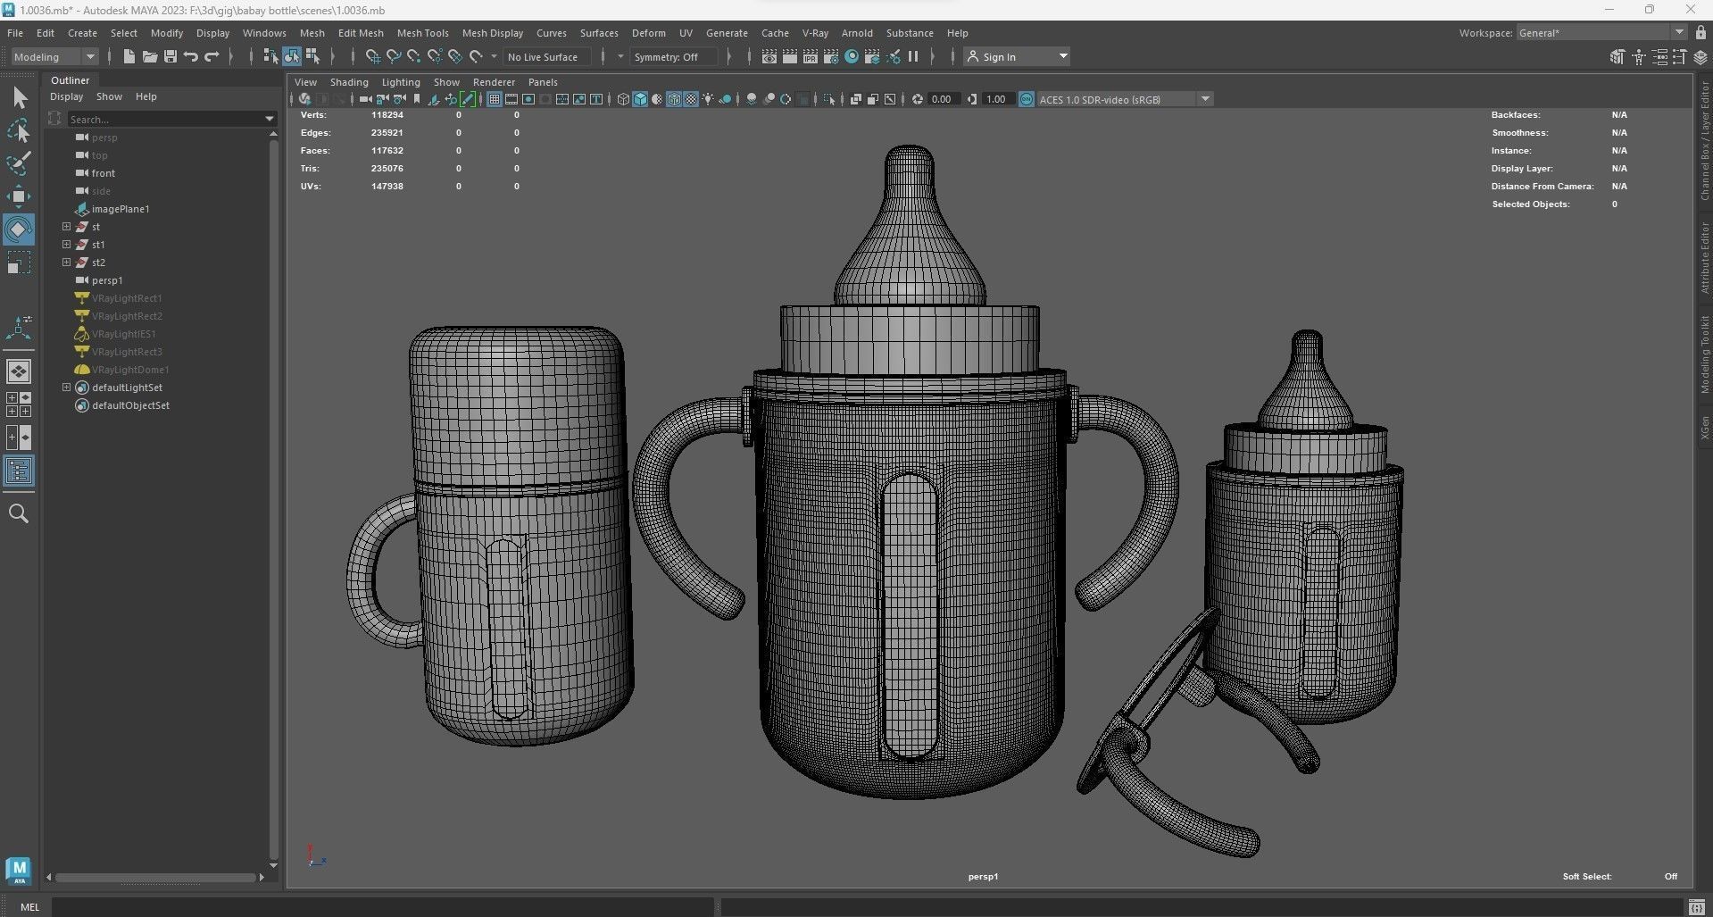The height and width of the screenshot is (917, 1713).
Task: Open Outliner Display menu
Action: point(66,96)
